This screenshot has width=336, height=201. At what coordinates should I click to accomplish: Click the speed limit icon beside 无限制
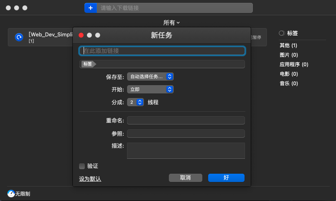tap(11, 194)
